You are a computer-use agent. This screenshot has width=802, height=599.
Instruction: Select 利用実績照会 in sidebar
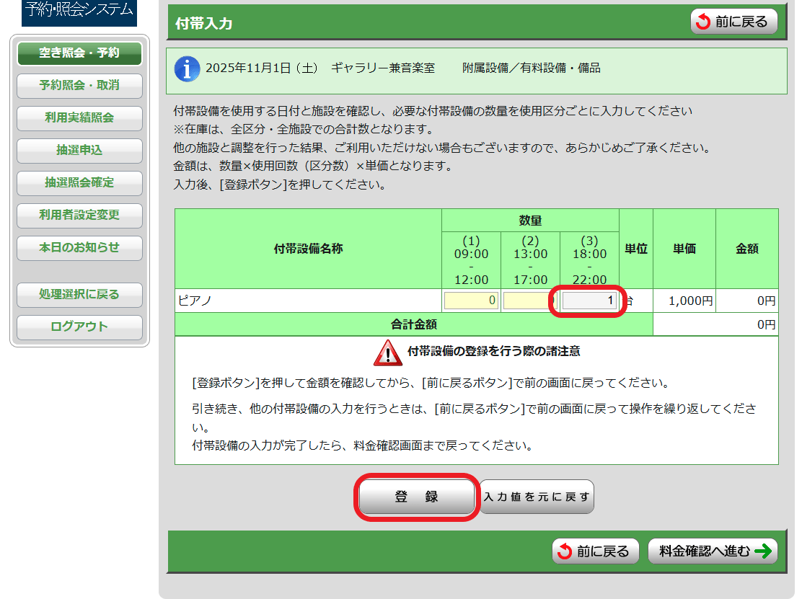tap(79, 117)
